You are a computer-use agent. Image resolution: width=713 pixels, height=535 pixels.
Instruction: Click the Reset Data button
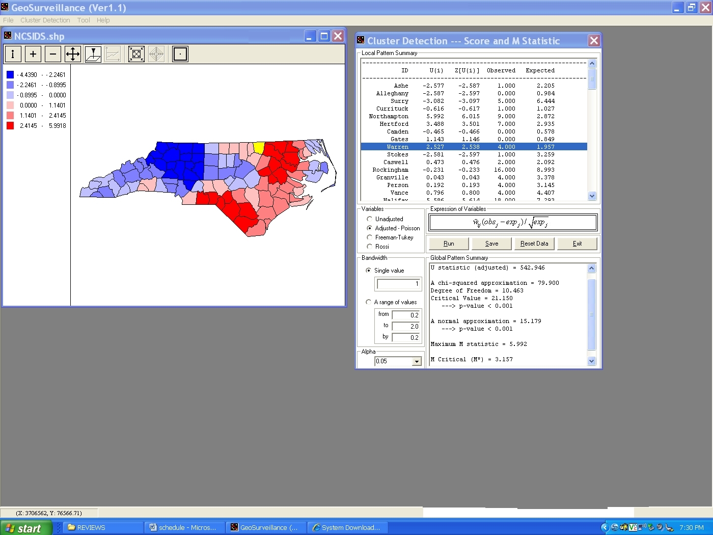coord(534,244)
